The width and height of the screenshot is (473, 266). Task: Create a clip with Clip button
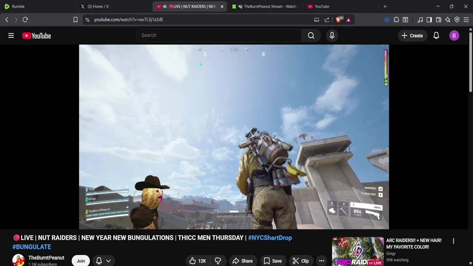click(x=301, y=261)
